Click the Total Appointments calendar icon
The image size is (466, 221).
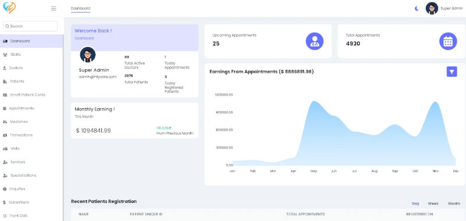point(448,41)
